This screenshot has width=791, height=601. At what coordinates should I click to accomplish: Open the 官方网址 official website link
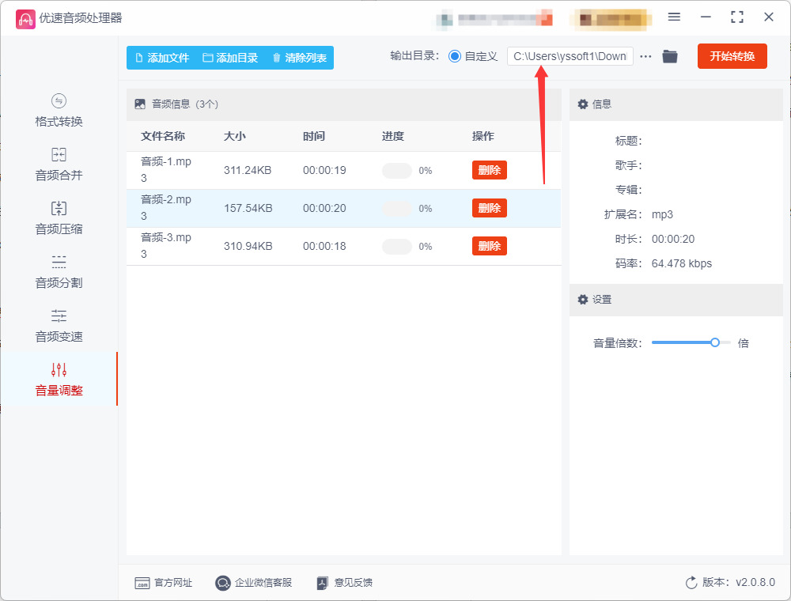coord(164,583)
